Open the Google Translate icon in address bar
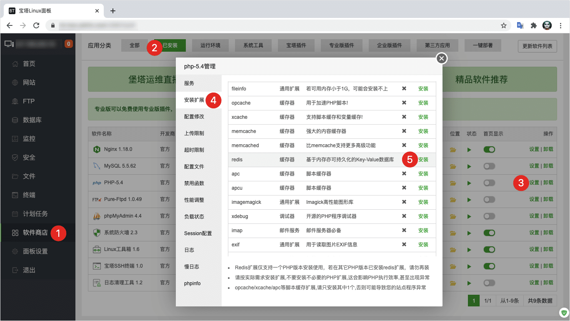The width and height of the screenshot is (570, 321). point(520,25)
